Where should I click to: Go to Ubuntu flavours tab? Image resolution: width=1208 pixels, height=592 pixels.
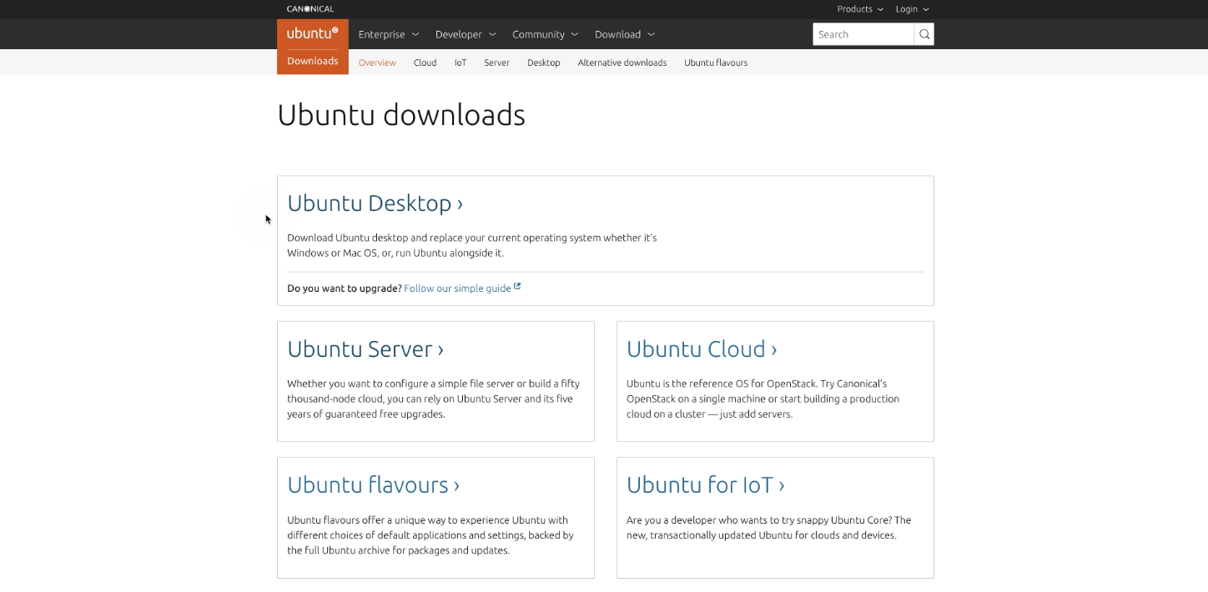pos(716,63)
